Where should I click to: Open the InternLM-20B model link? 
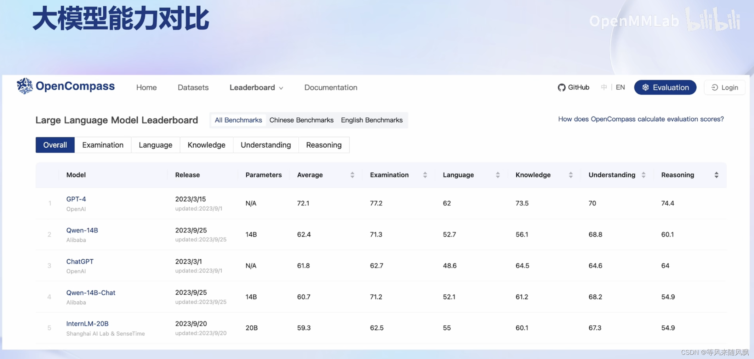87,324
